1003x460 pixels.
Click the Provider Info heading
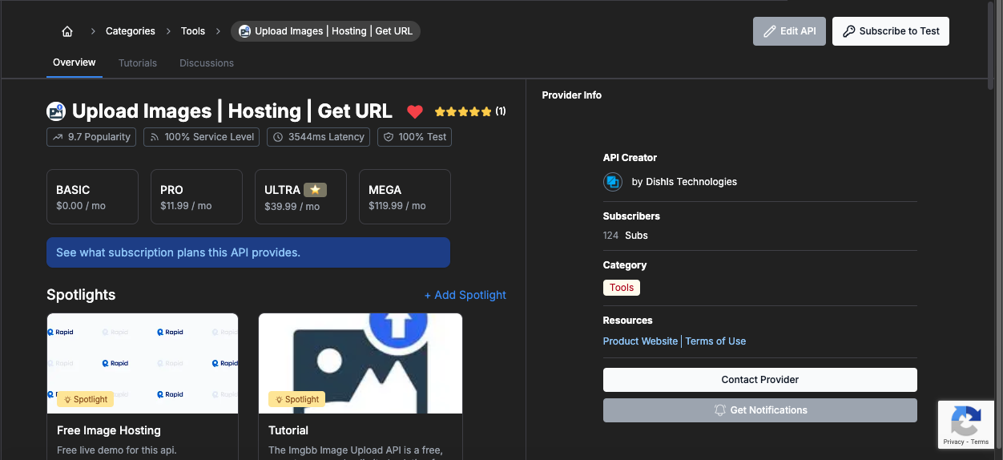572,95
